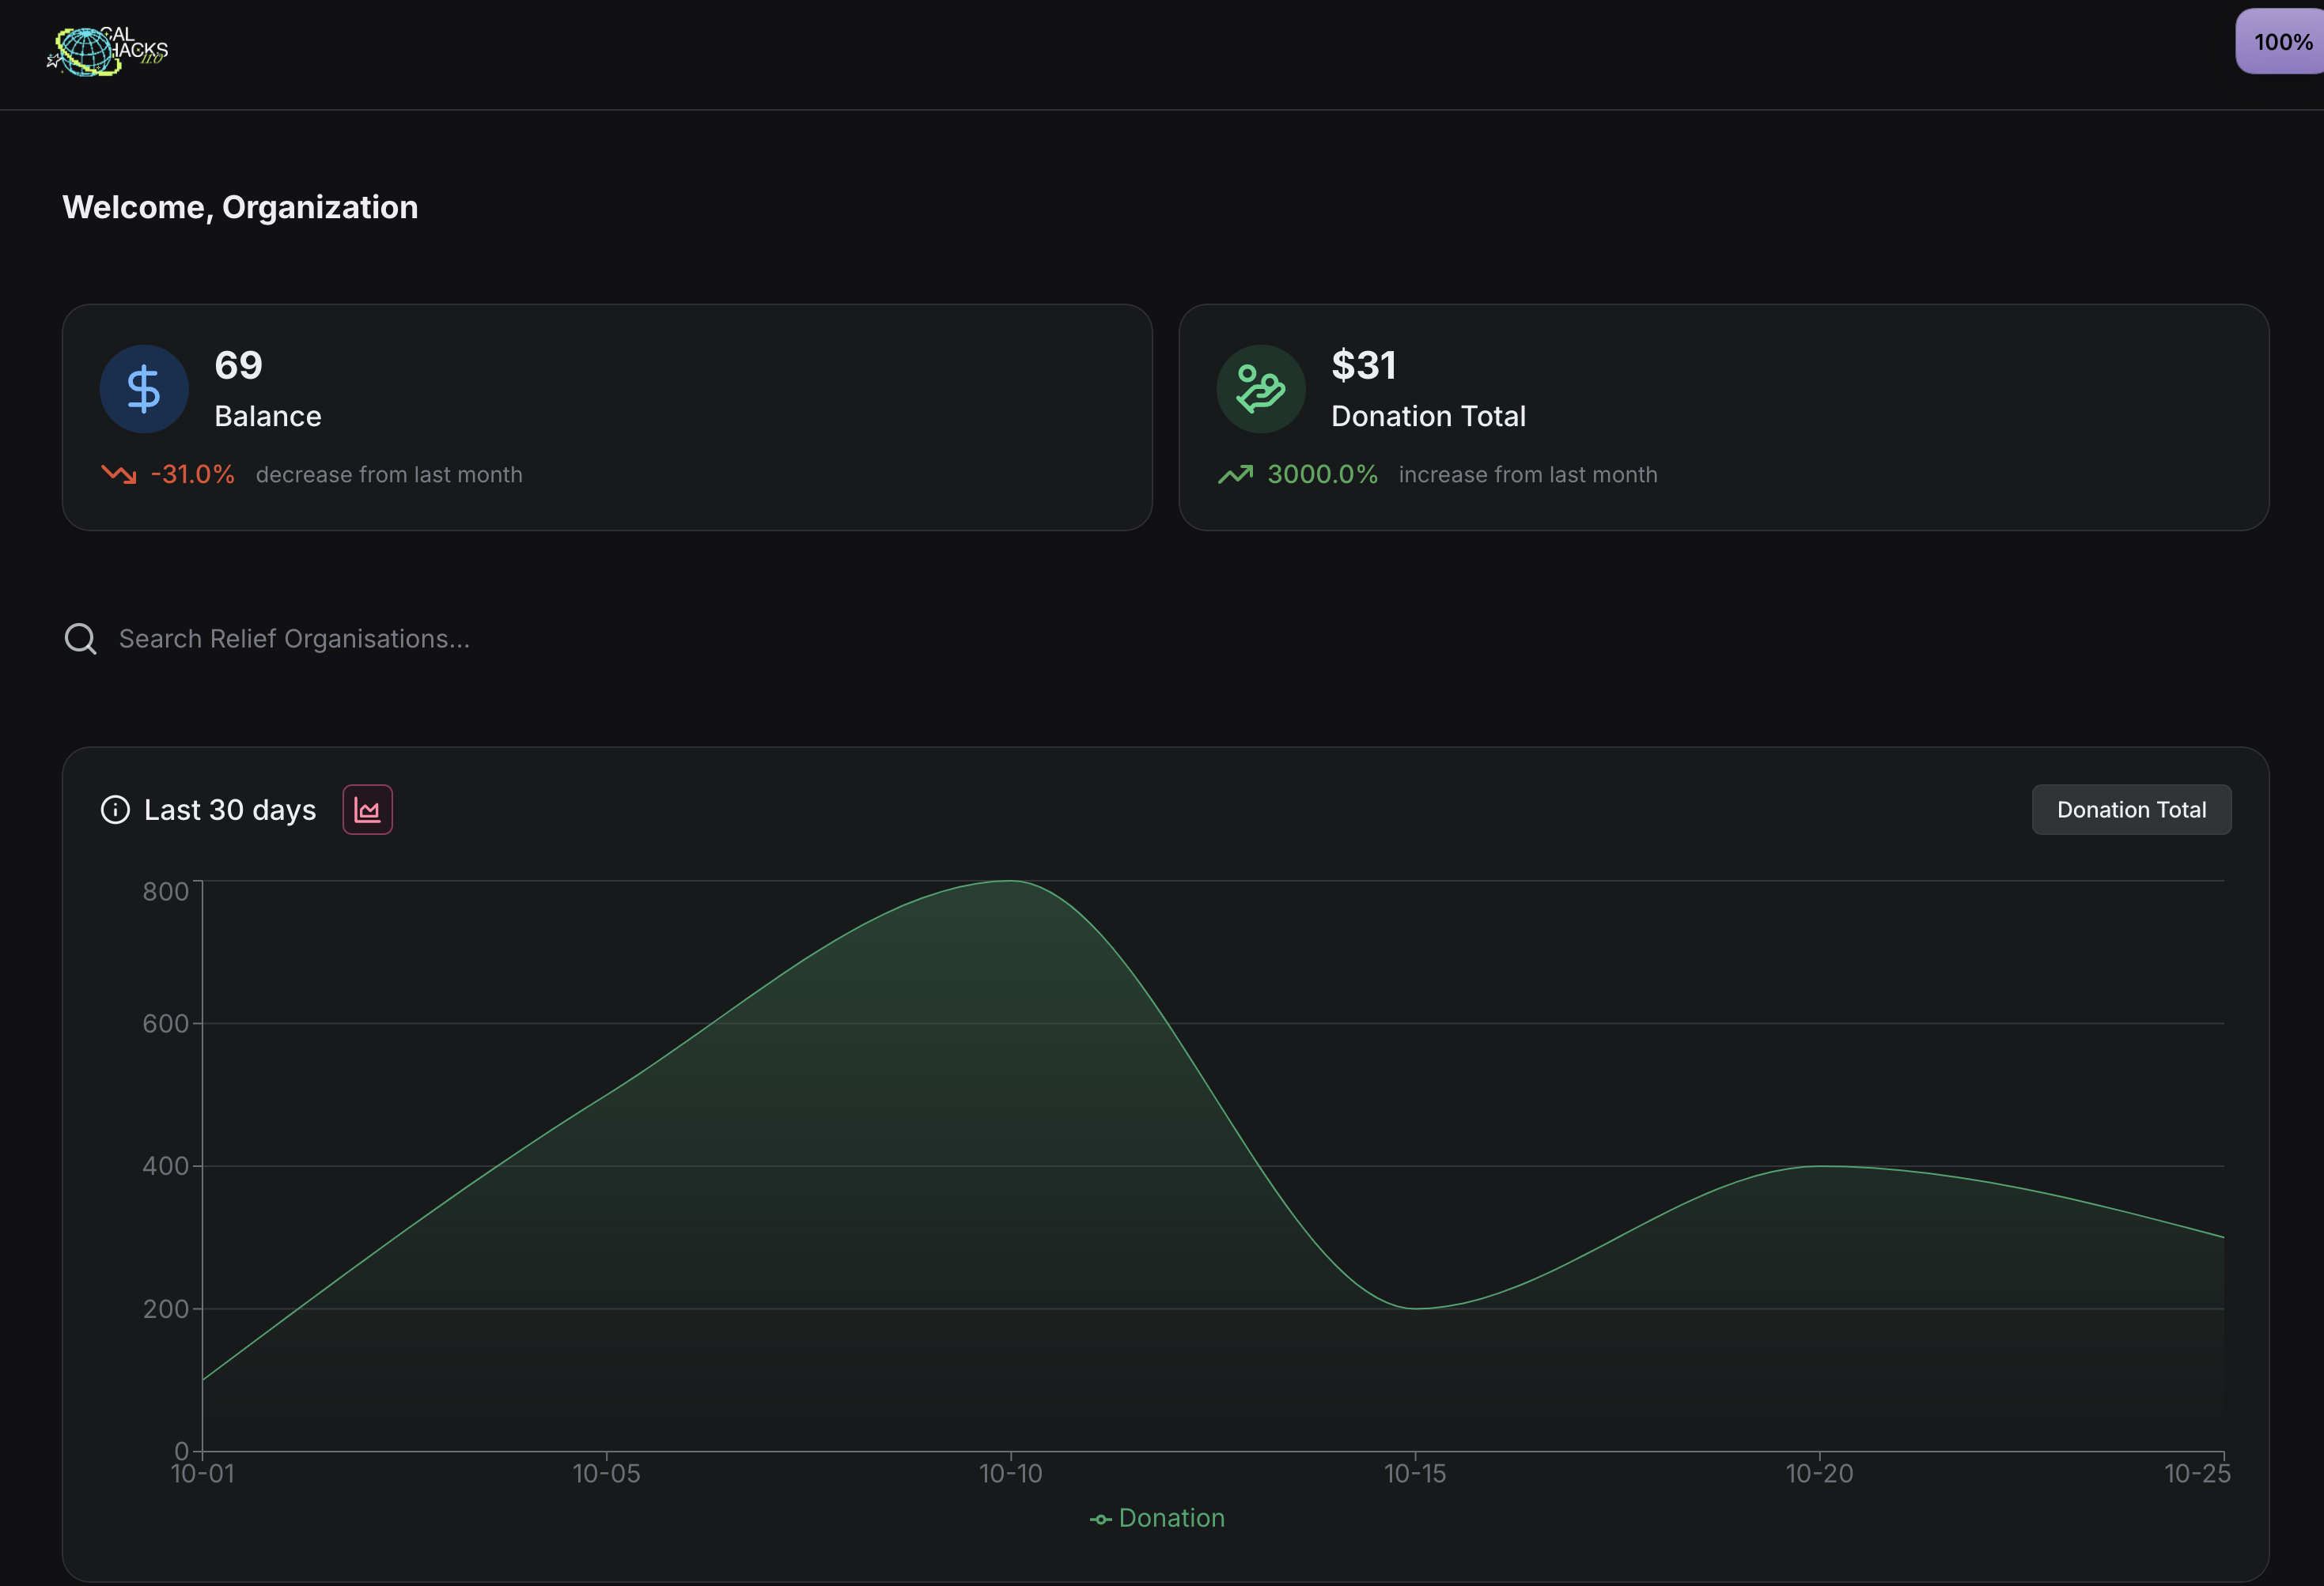Click the blue dollar sign Balance icon
Image resolution: width=2324 pixels, height=1586 pixels.
pyautogui.click(x=144, y=389)
